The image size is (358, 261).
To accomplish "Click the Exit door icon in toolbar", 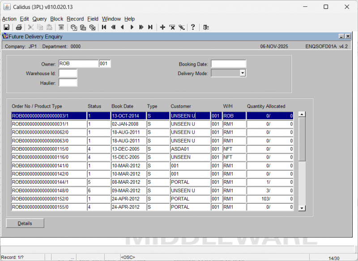I will pos(206,27).
